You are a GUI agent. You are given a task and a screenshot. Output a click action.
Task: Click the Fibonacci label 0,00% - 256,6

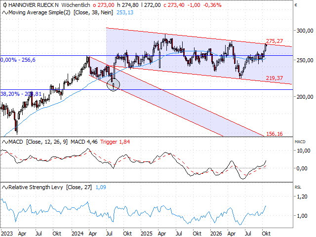pyautogui.click(x=18, y=60)
